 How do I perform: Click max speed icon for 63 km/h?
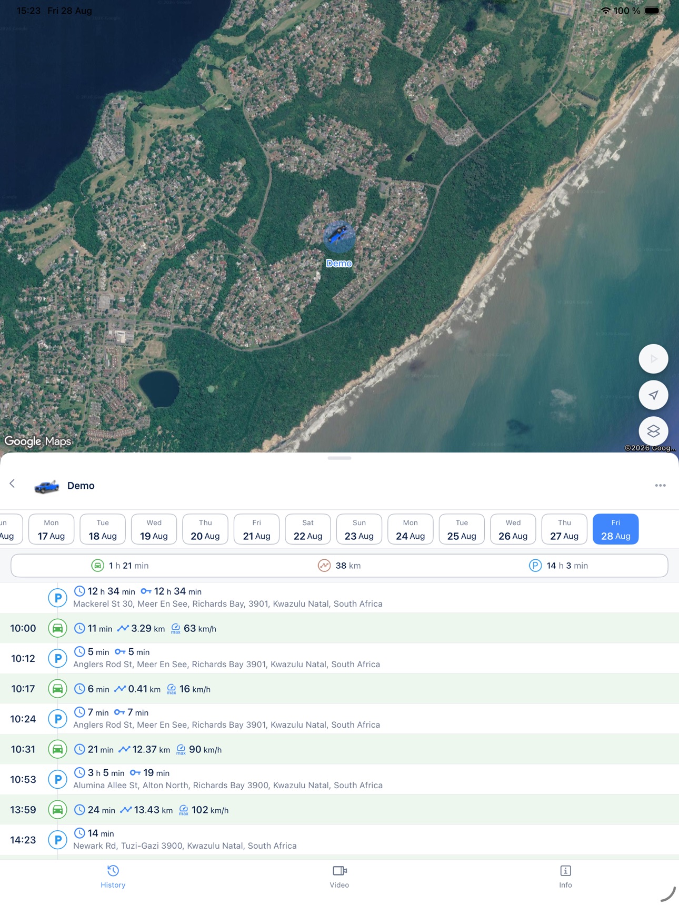[176, 629]
